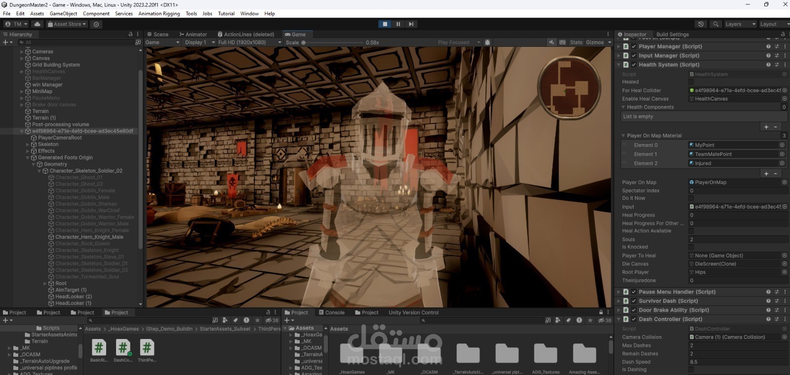Select the ThirdPe... script asset
Viewport: 790px width, 375px height.
pyautogui.click(x=147, y=350)
